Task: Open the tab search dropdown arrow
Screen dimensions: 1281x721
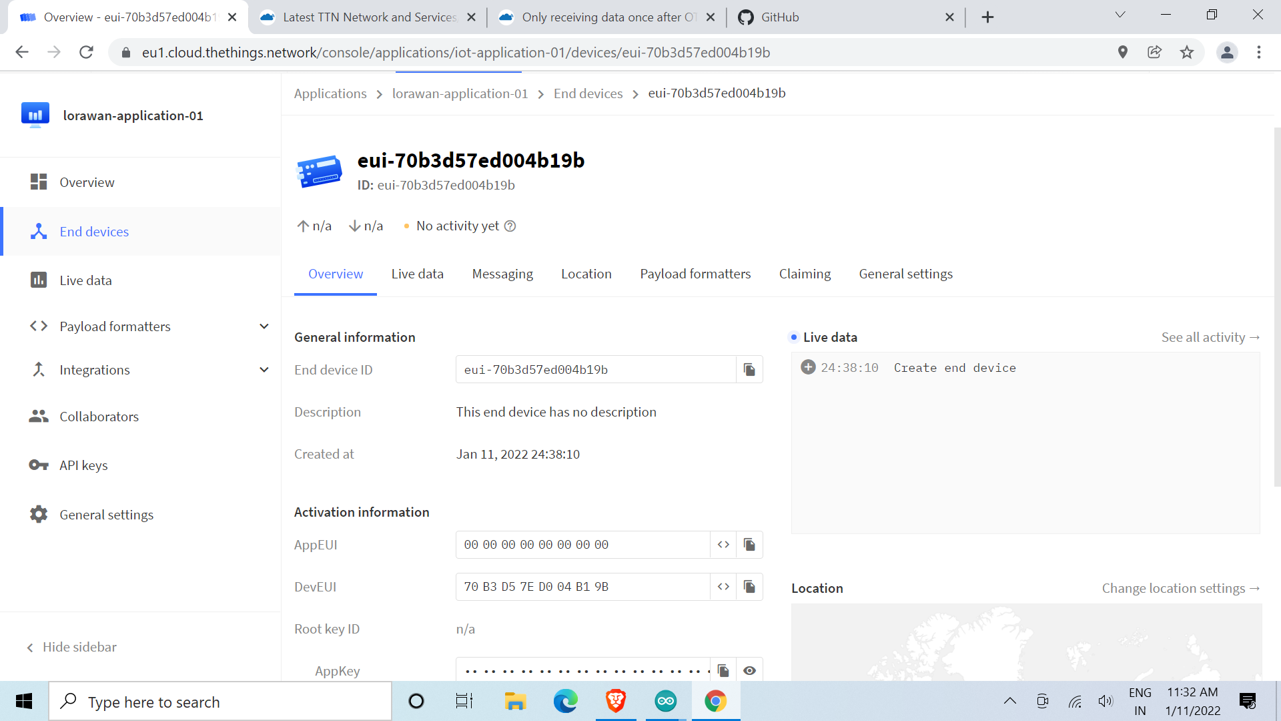Action: pyautogui.click(x=1120, y=15)
